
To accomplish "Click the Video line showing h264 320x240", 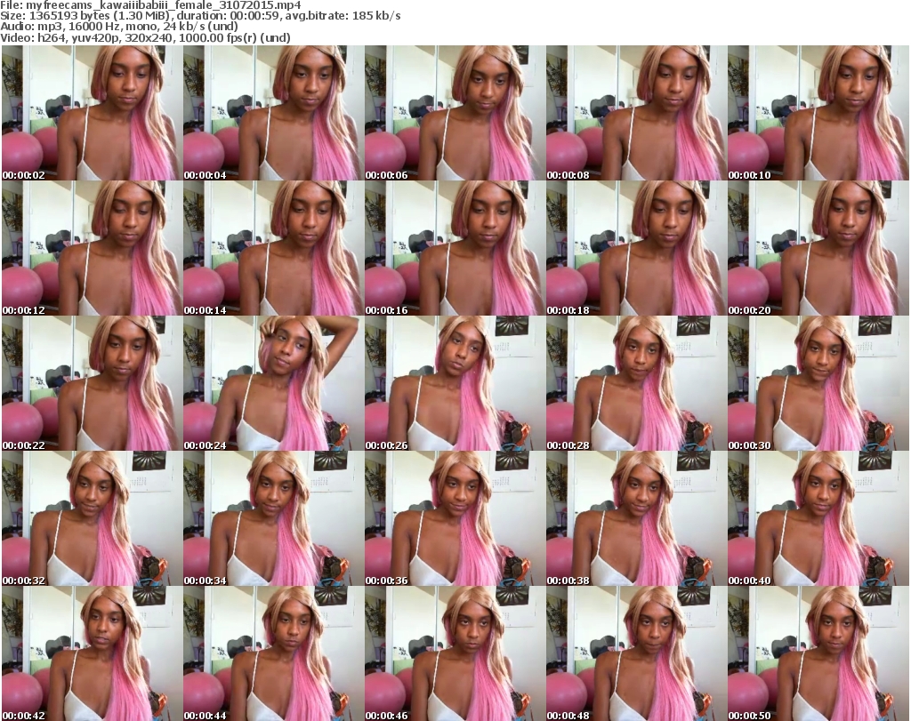I will [x=145, y=37].
